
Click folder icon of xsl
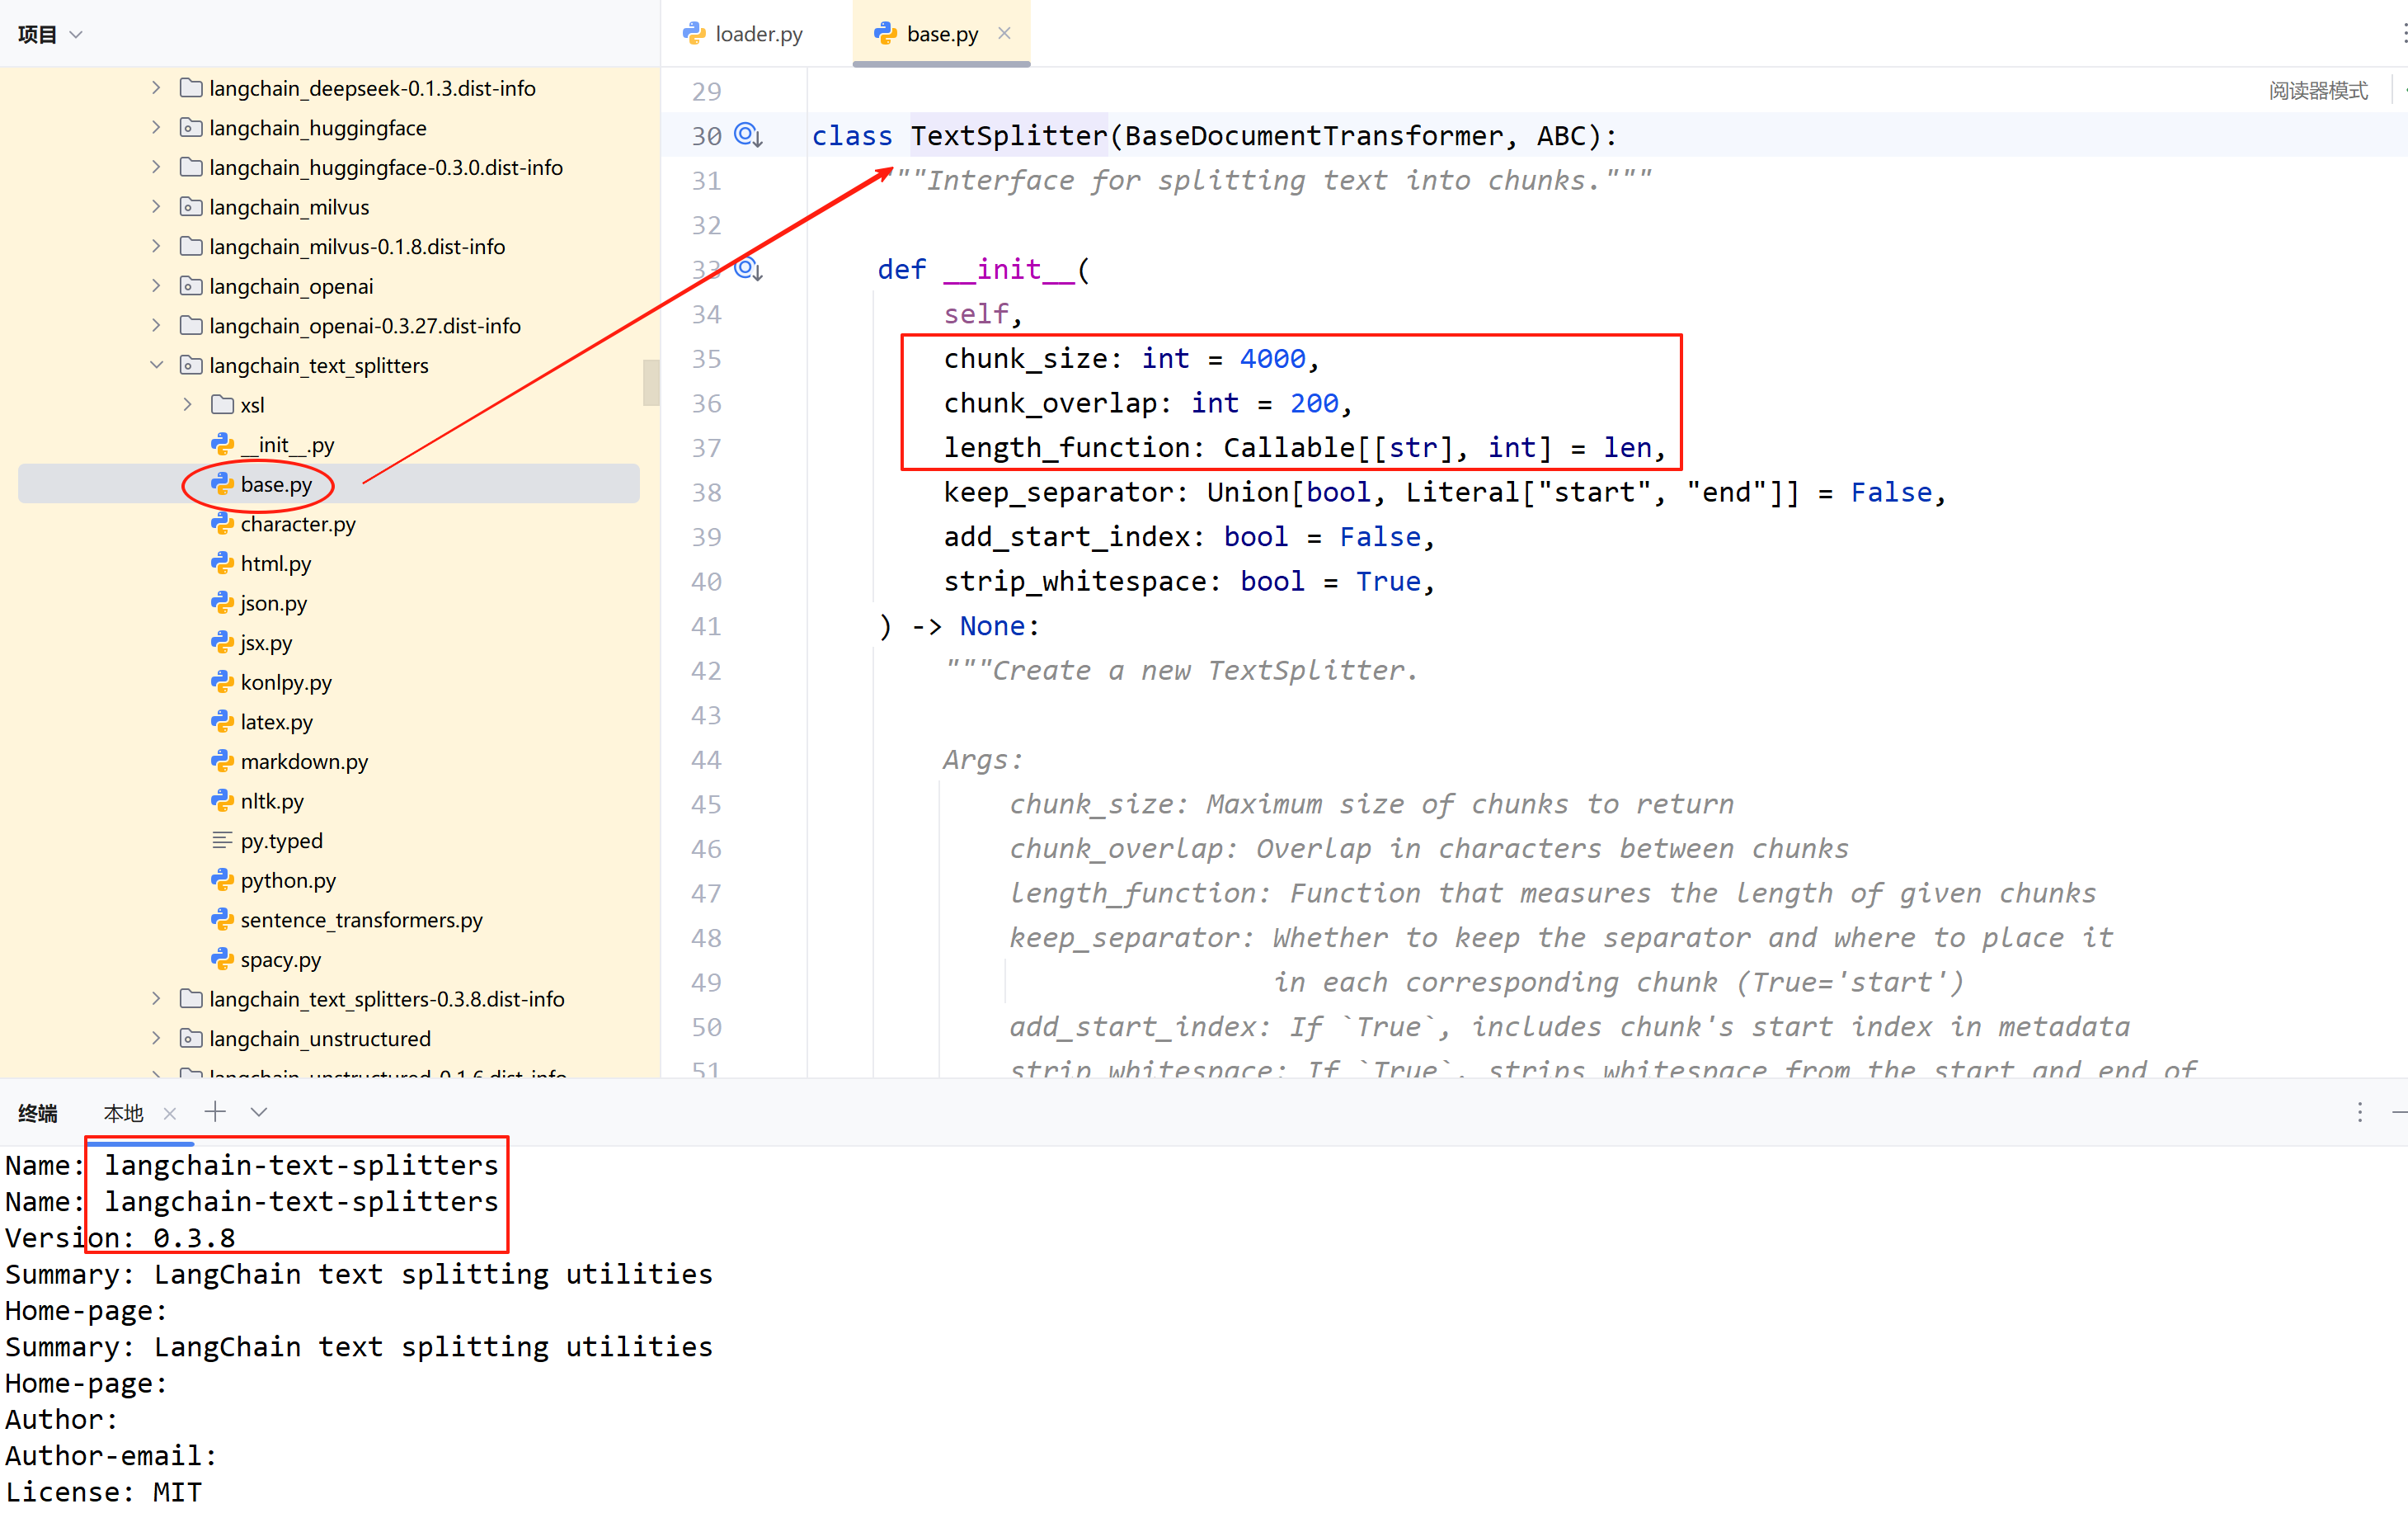[x=222, y=404]
